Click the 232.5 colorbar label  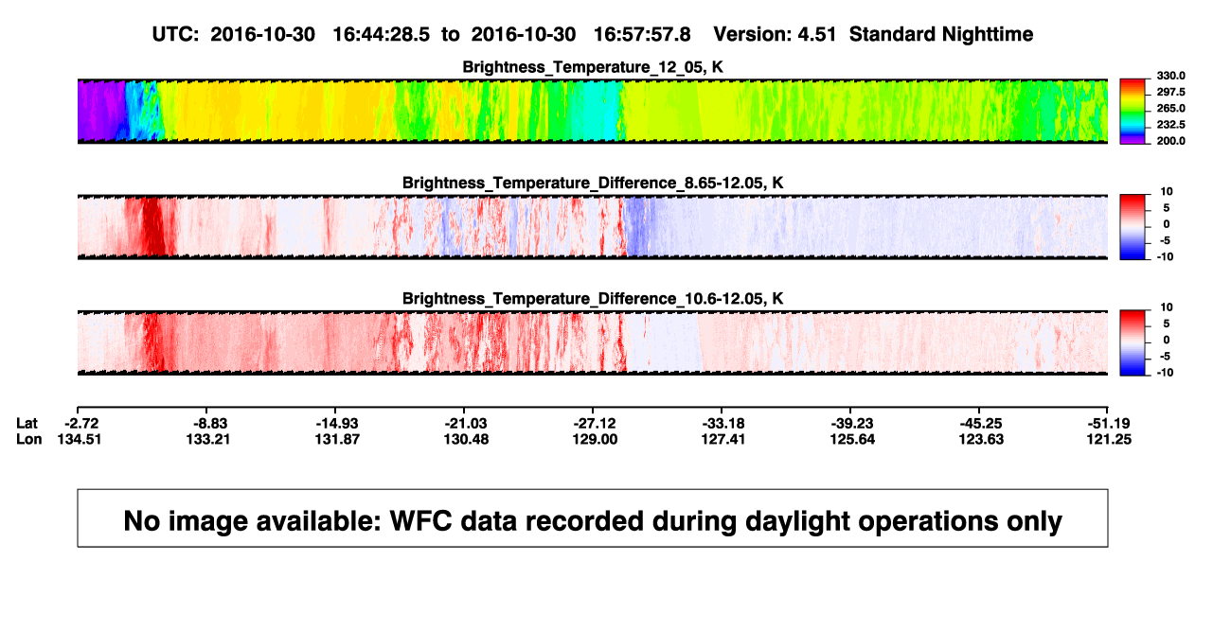[x=1169, y=124]
